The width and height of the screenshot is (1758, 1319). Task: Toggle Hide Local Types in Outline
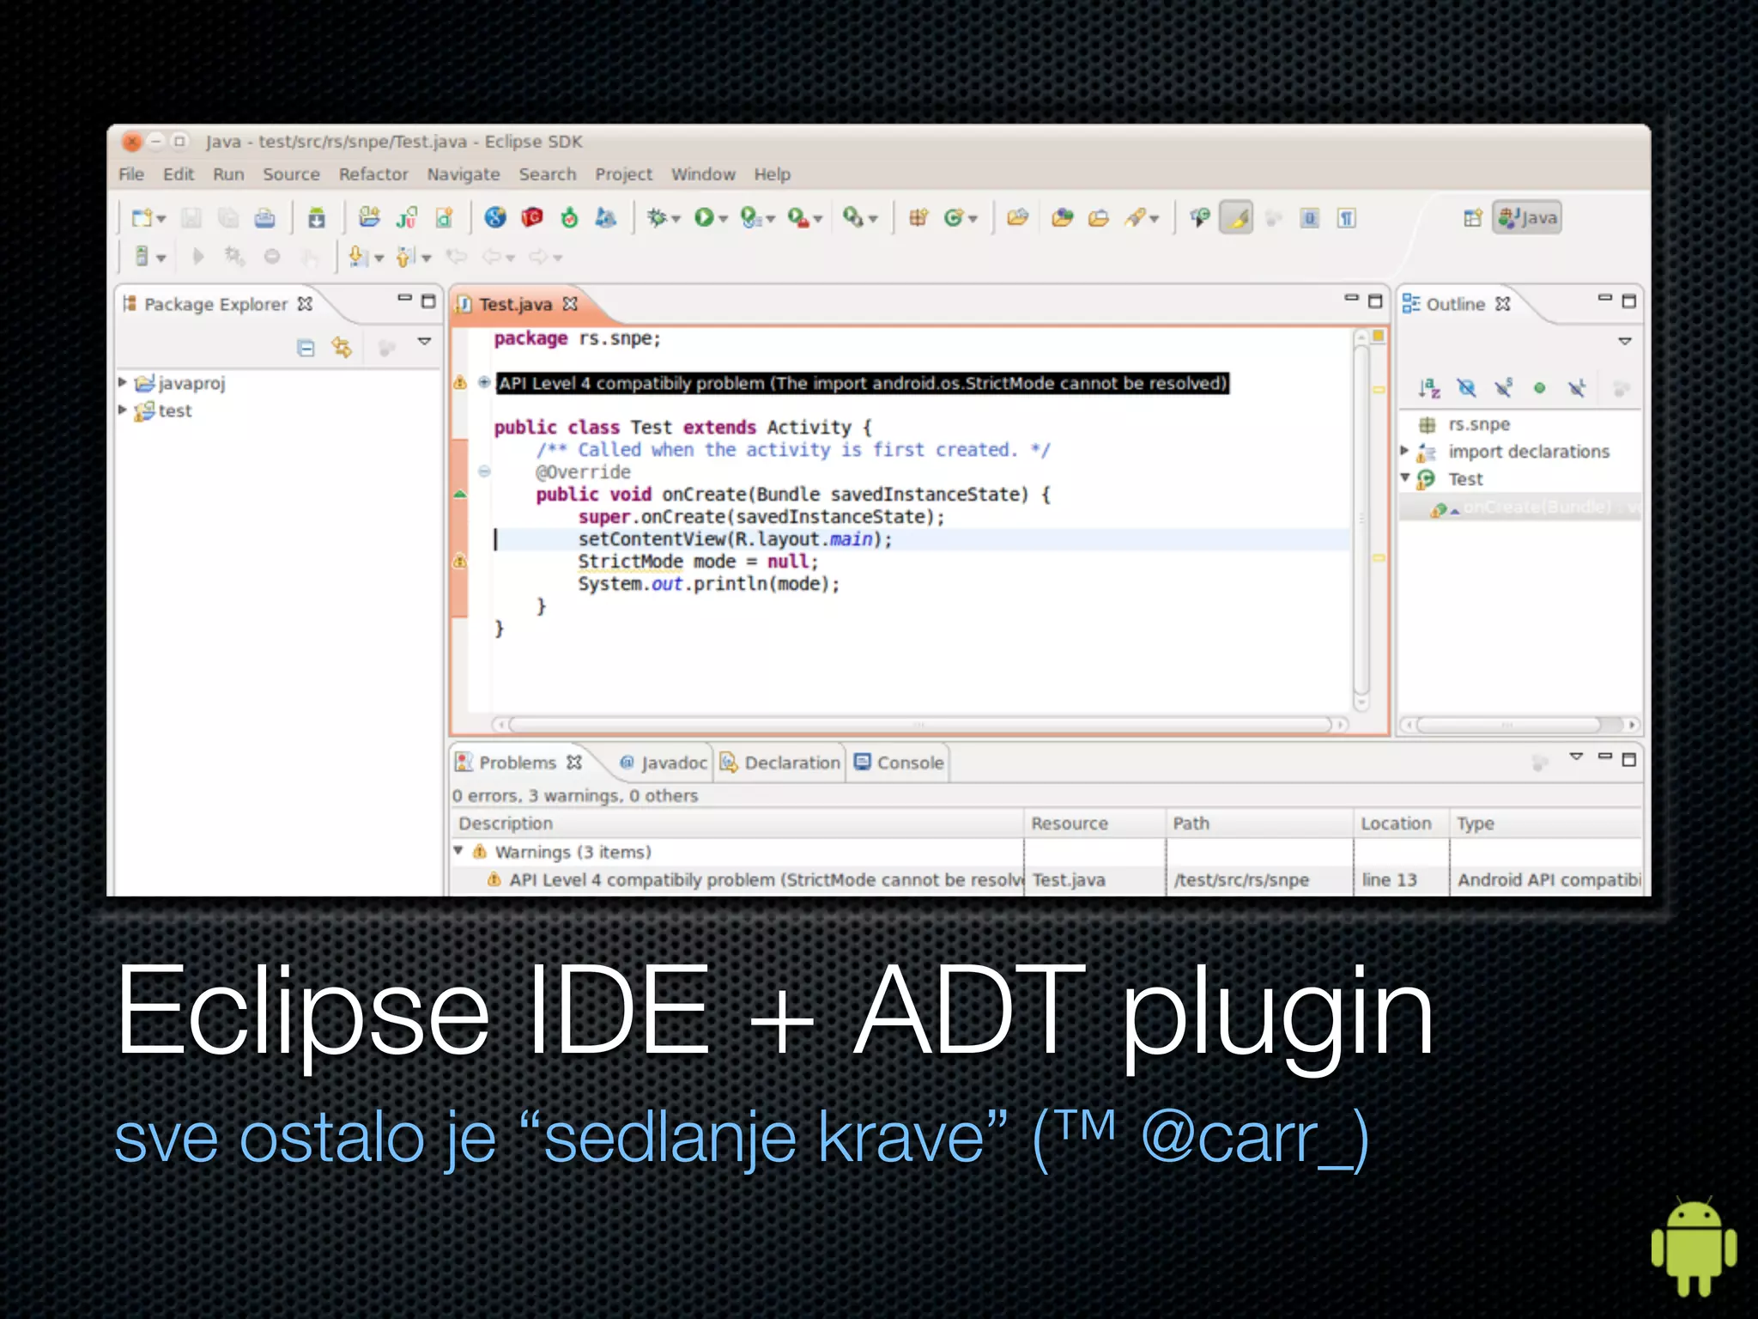coord(1577,389)
